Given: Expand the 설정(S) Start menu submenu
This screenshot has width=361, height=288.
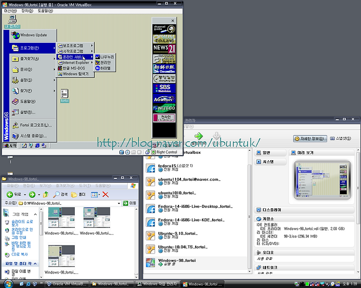Looking at the screenshot, I should coord(34,80).
